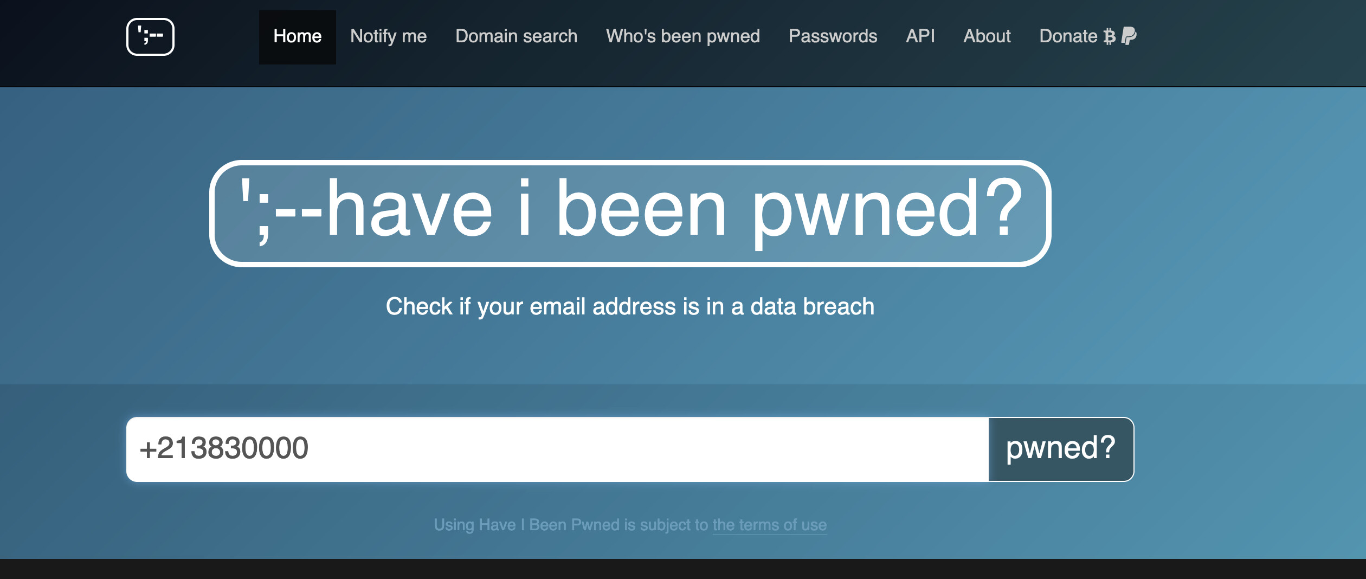The image size is (1366, 579).
Task: Click the Donate text link
Action: coord(1068,36)
